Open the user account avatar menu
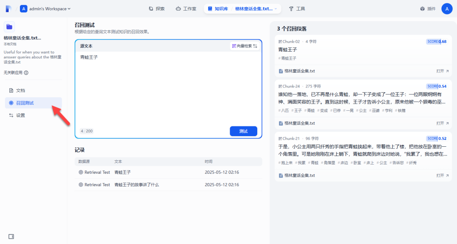Image resolution: width=457 pixels, height=244 pixels. click(447, 9)
